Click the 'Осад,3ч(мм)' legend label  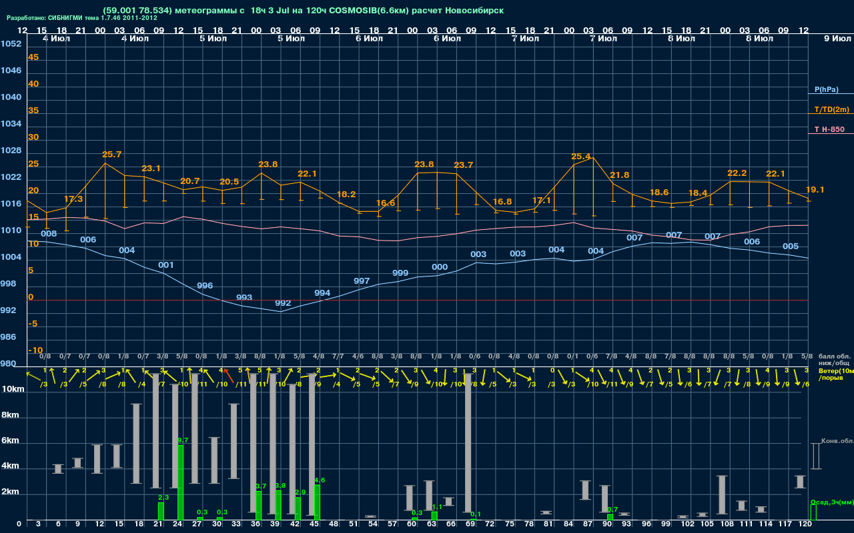click(x=832, y=502)
